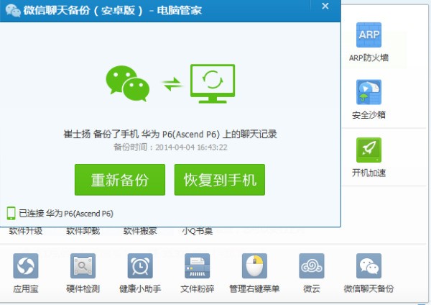Click the transfer arrows between WeChat and computer
This screenshot has width=431, height=305.
pyautogui.click(x=171, y=84)
